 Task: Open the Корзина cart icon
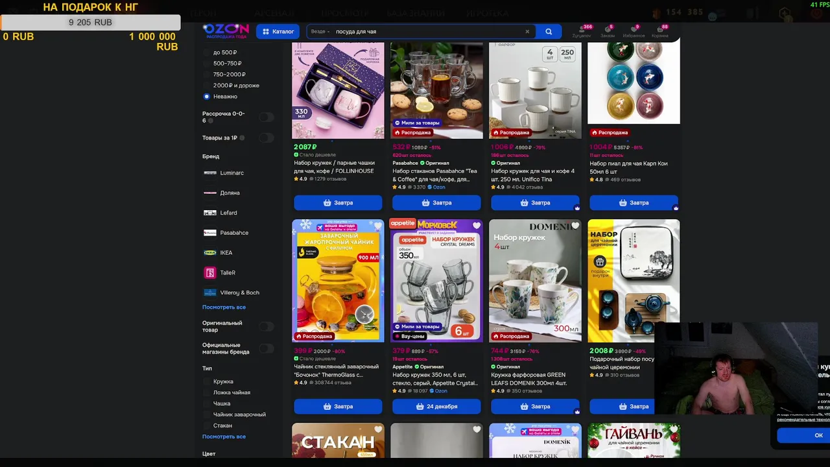point(660,31)
